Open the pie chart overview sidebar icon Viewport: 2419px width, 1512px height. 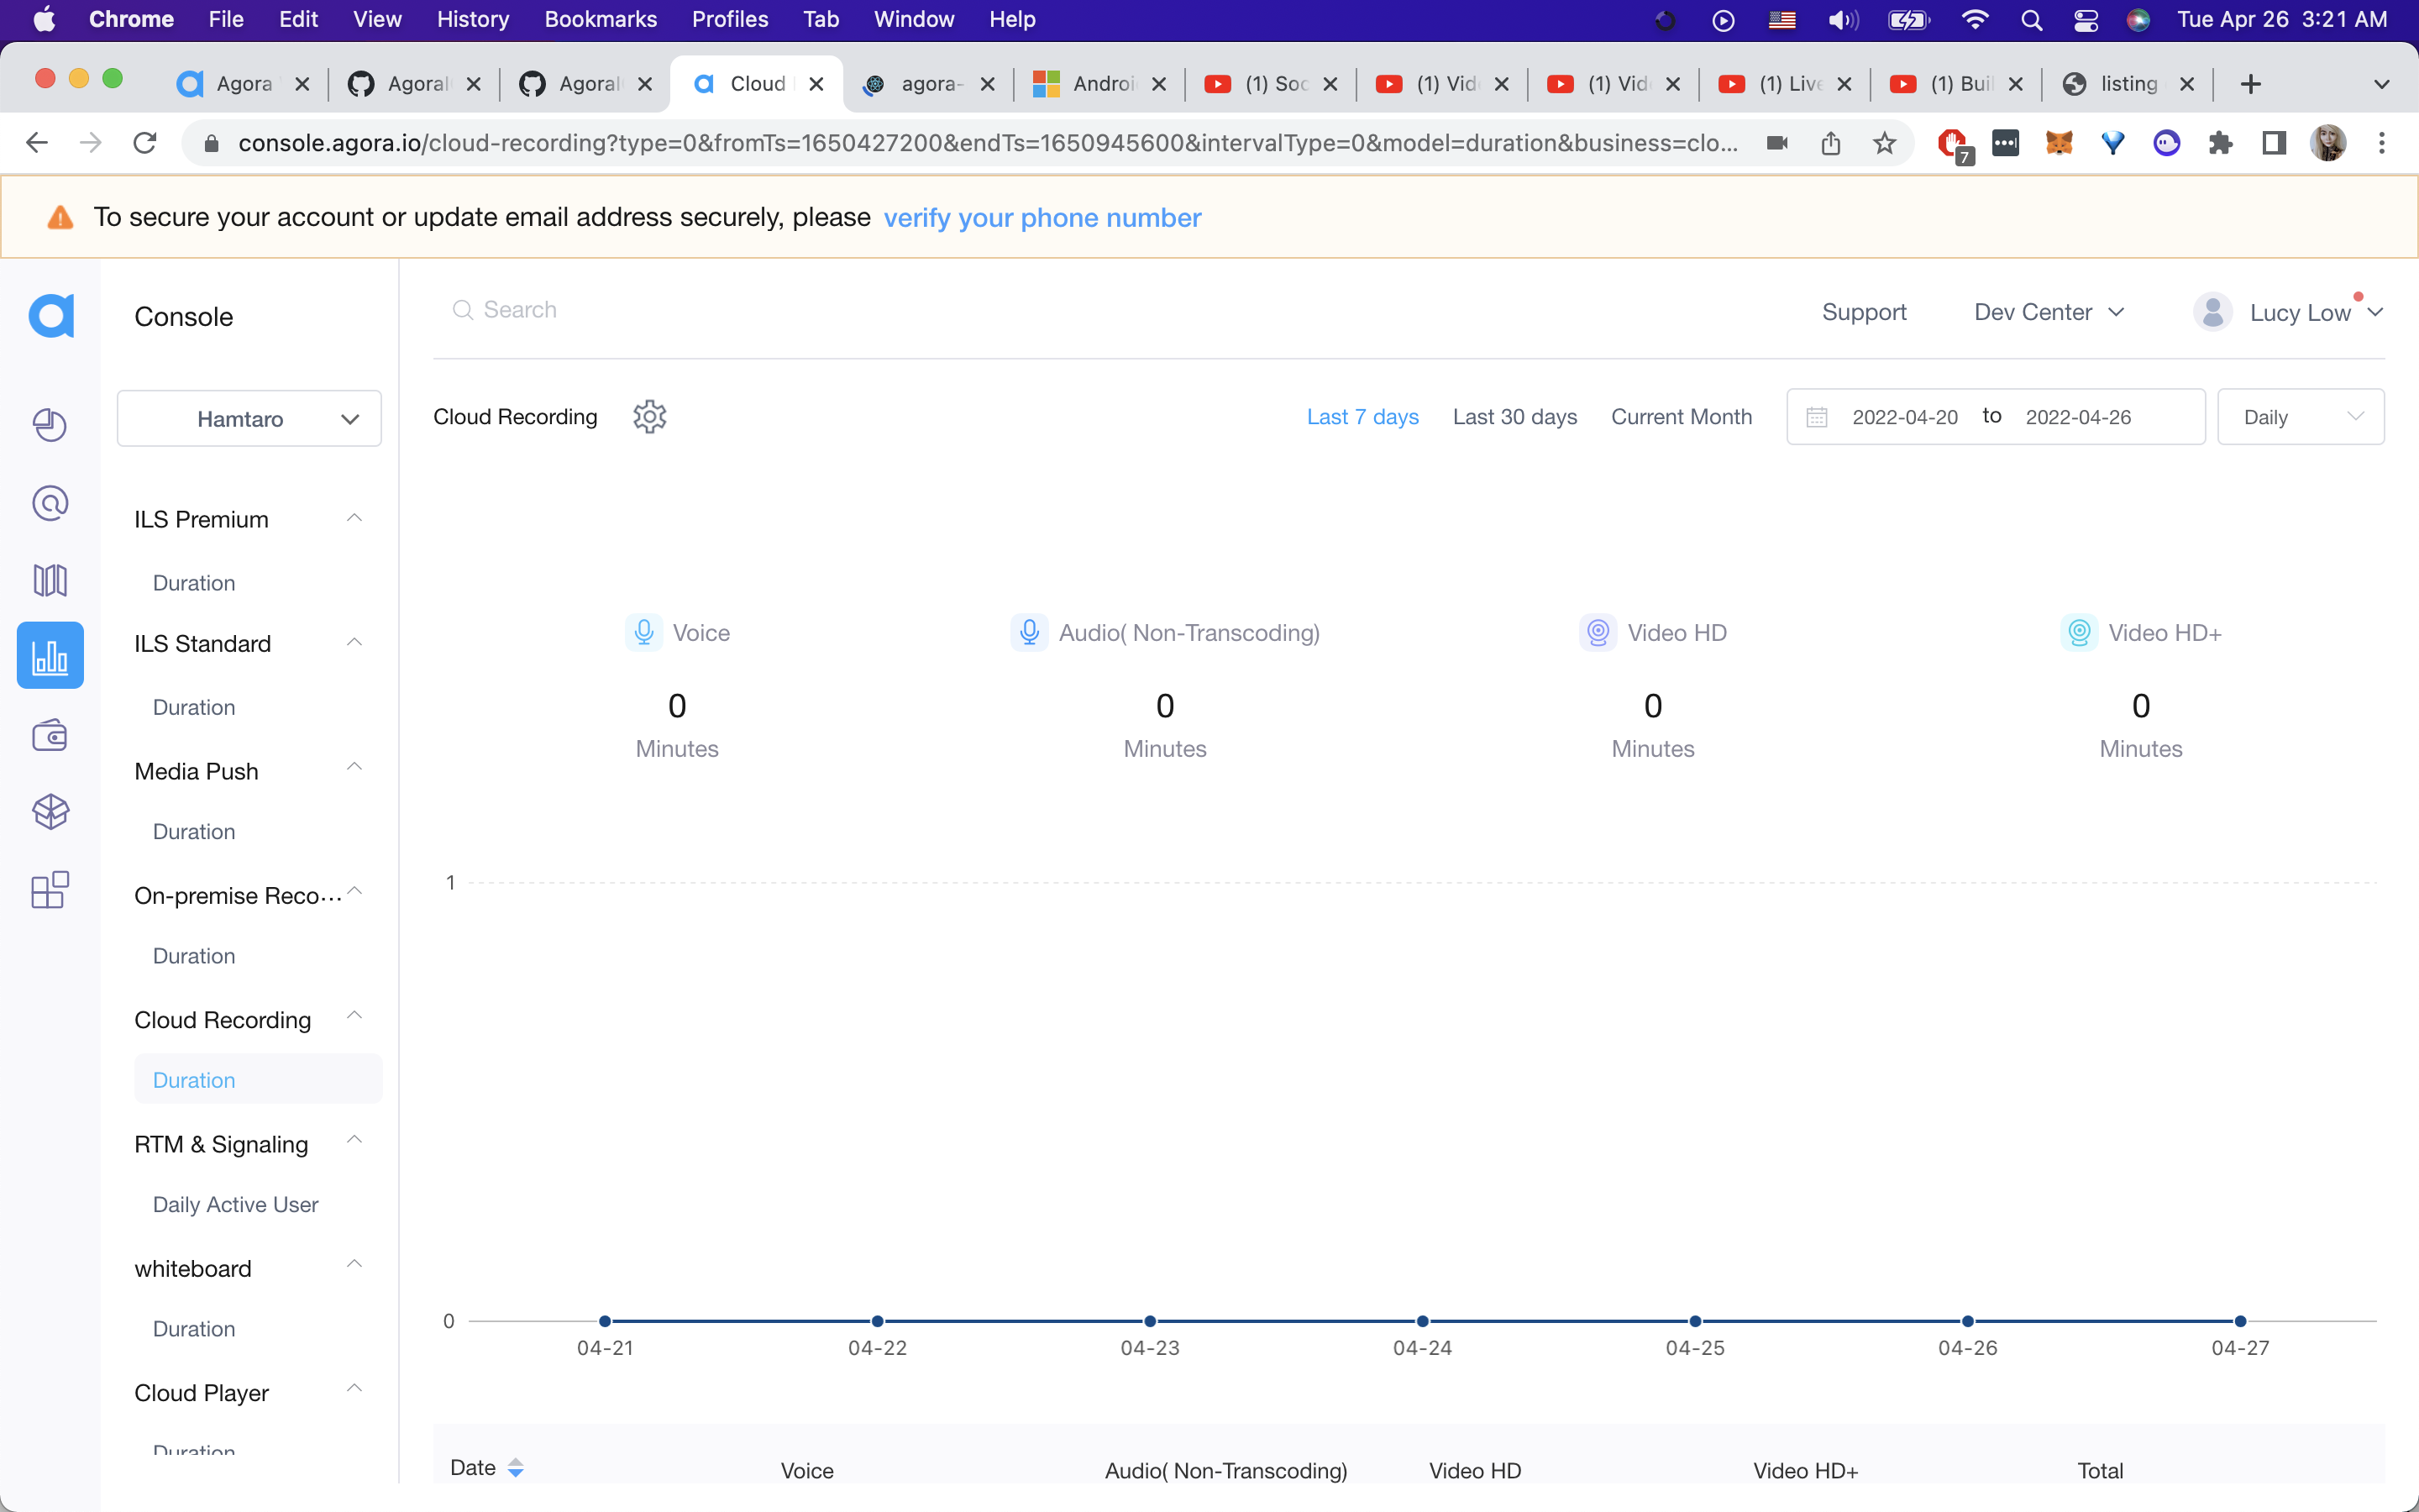50,425
